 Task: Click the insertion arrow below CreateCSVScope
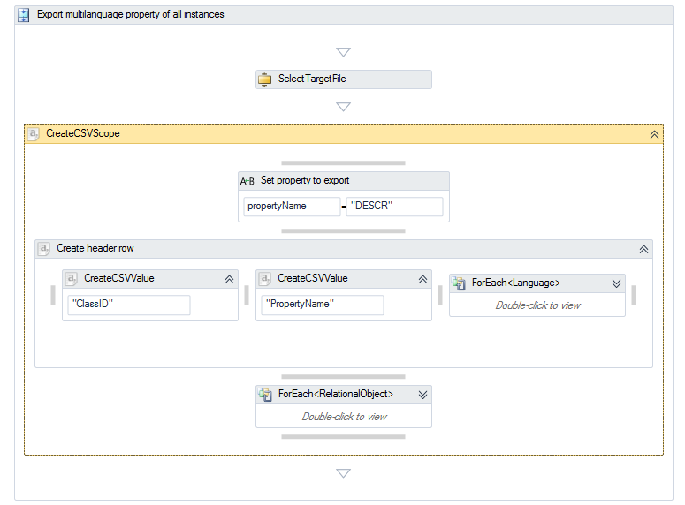click(x=343, y=473)
